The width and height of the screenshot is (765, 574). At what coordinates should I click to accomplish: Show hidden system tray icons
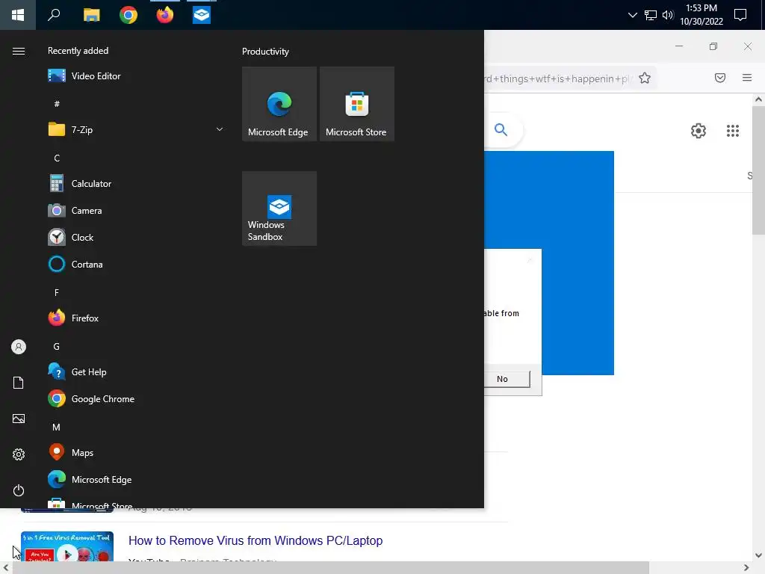pos(632,15)
